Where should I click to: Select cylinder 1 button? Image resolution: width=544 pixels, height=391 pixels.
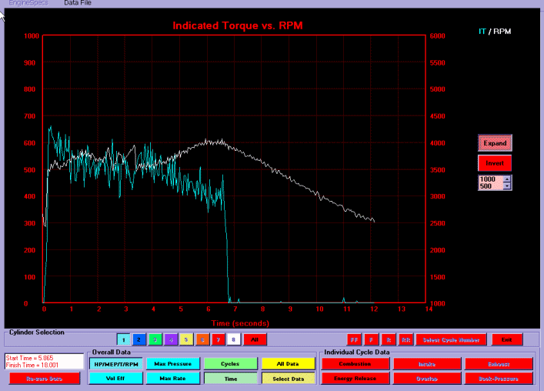123,339
